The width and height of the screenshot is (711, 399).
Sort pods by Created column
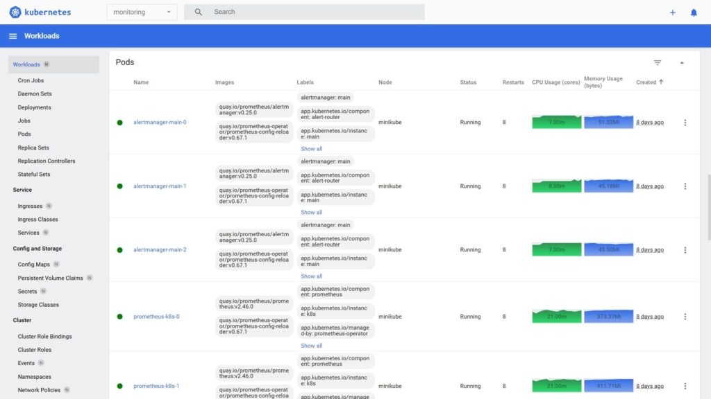(646, 82)
